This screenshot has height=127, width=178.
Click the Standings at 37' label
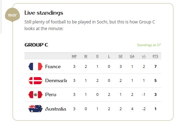[x=149, y=45]
